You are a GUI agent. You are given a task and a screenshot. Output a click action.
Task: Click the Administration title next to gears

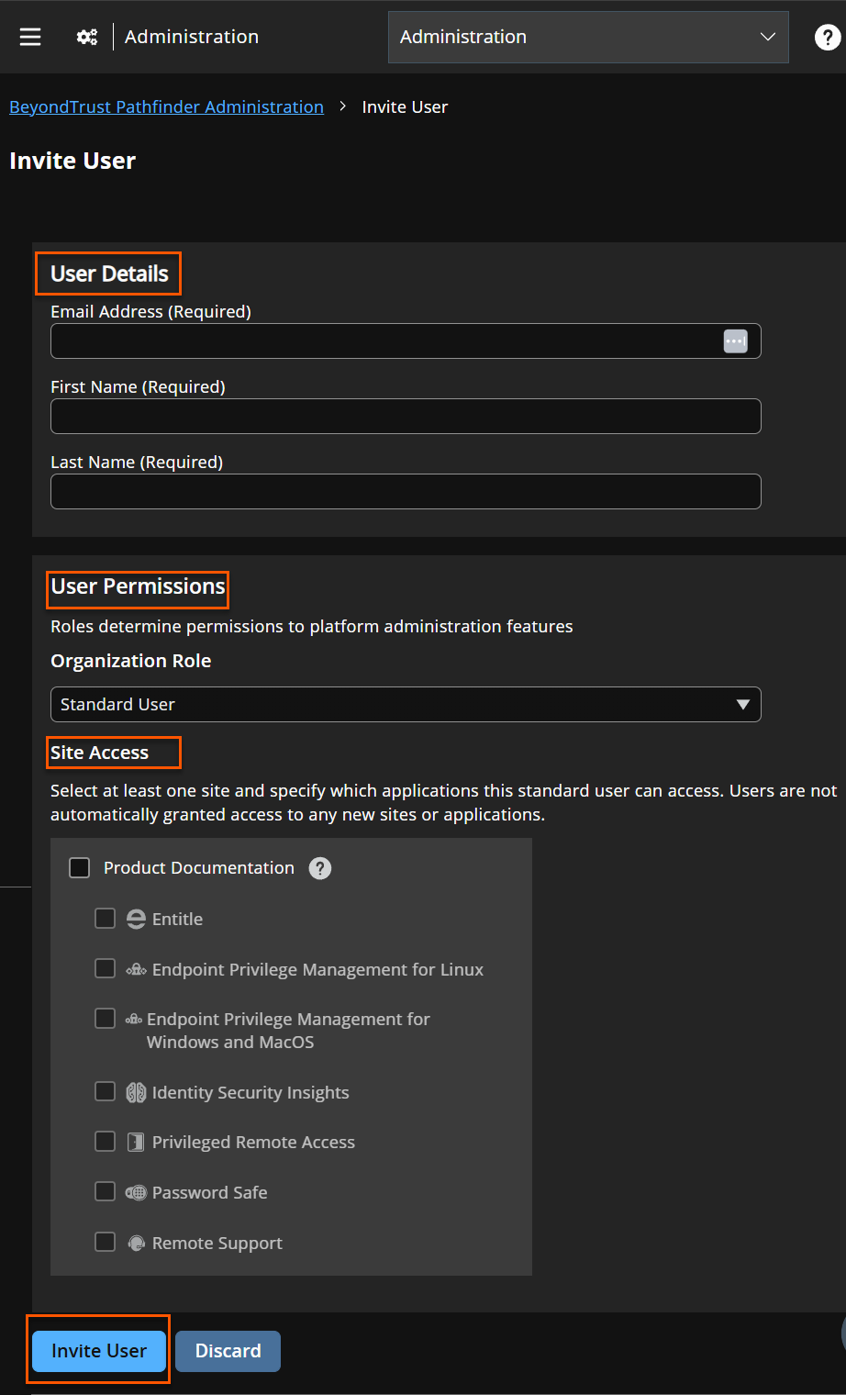point(192,37)
